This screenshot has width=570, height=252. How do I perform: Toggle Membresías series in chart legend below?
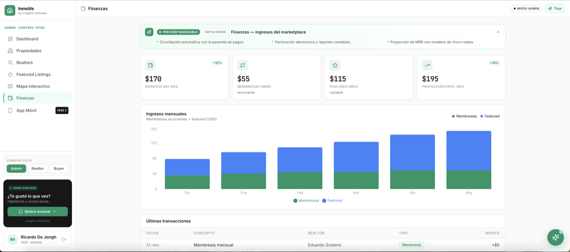pyautogui.click(x=306, y=201)
